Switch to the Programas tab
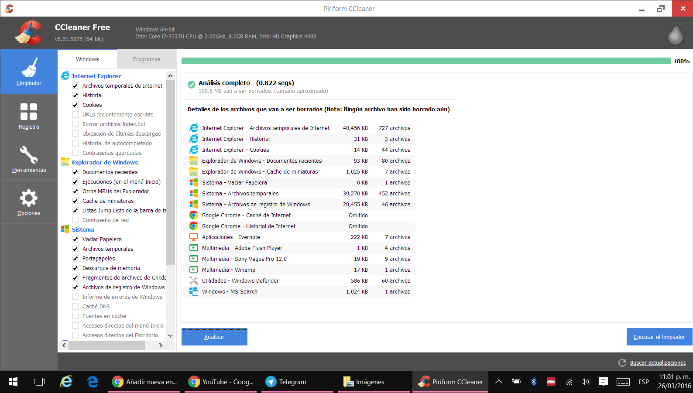Viewport: 693px width, 393px height. (x=147, y=59)
